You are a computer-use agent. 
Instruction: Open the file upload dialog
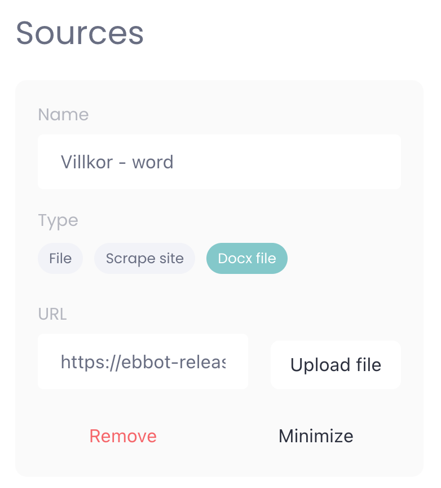336,365
